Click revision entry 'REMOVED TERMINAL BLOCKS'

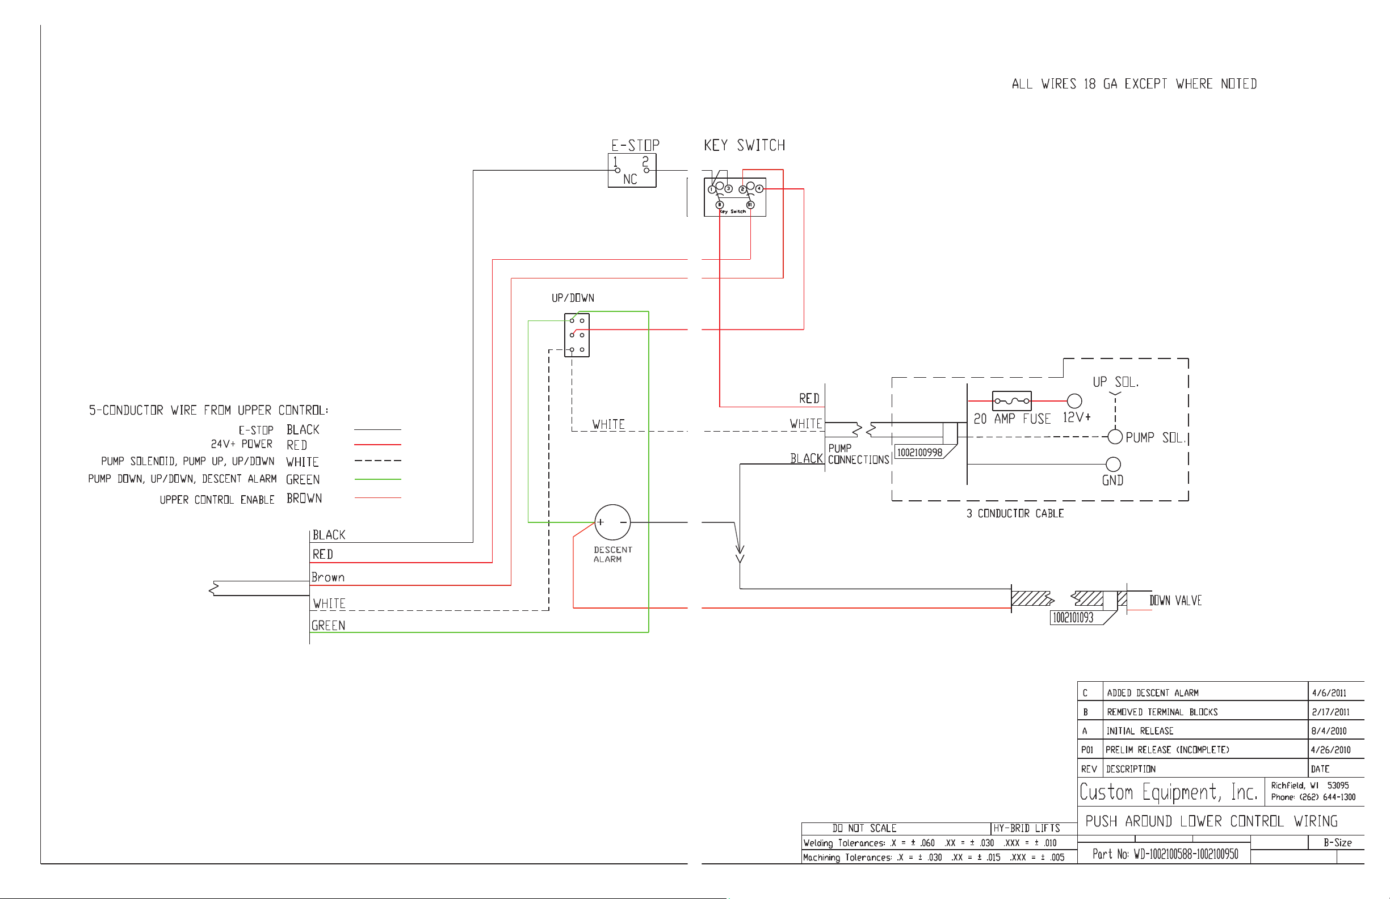(1162, 712)
